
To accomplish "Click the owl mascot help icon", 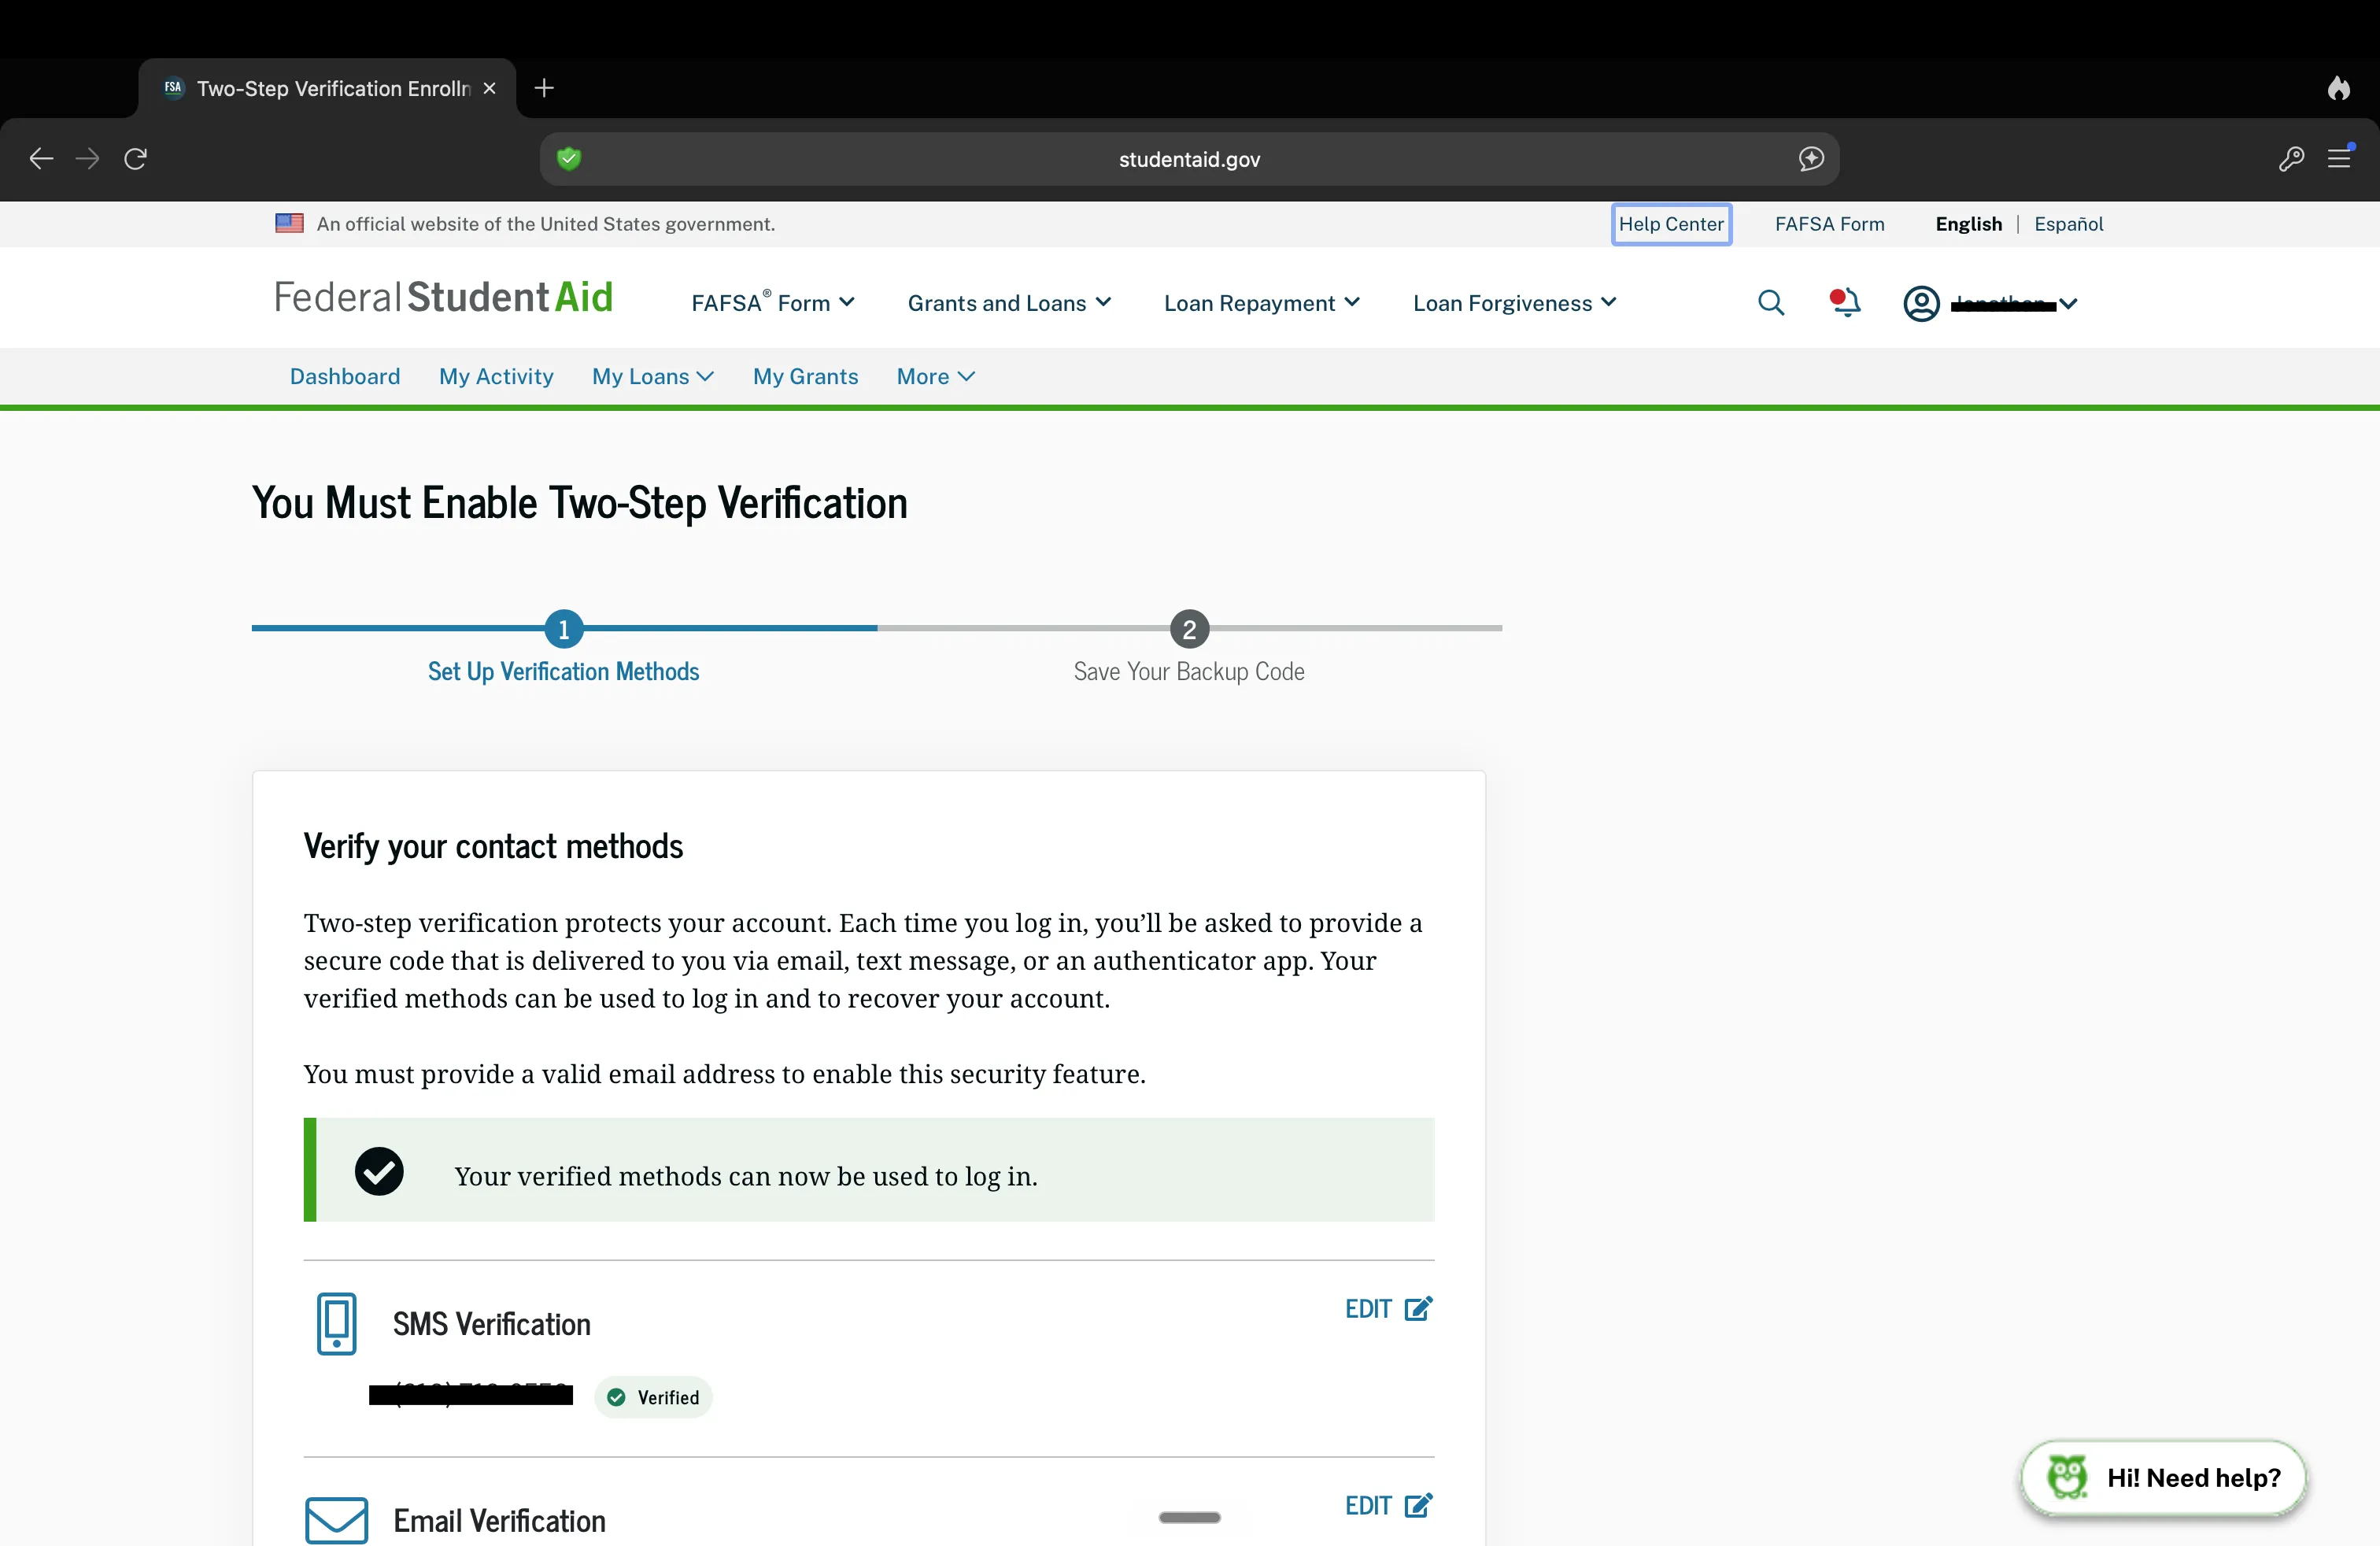I will point(2067,1477).
